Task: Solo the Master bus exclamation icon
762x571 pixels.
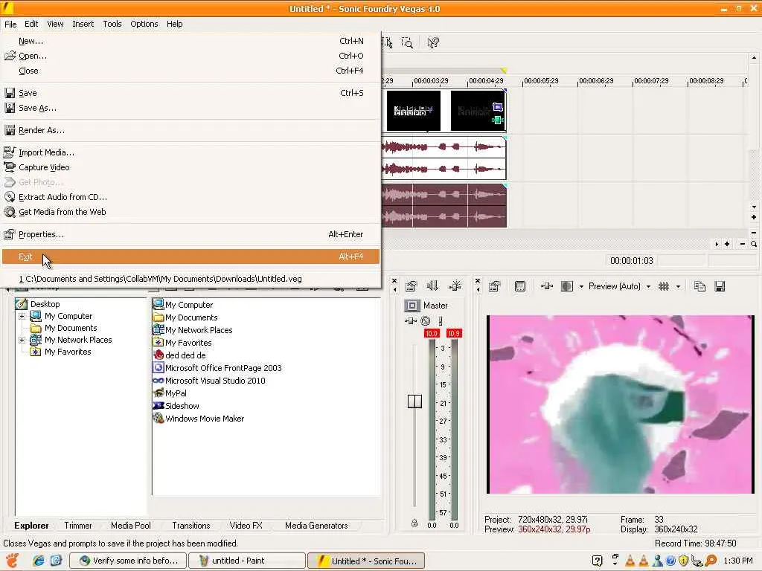Action: [441, 321]
